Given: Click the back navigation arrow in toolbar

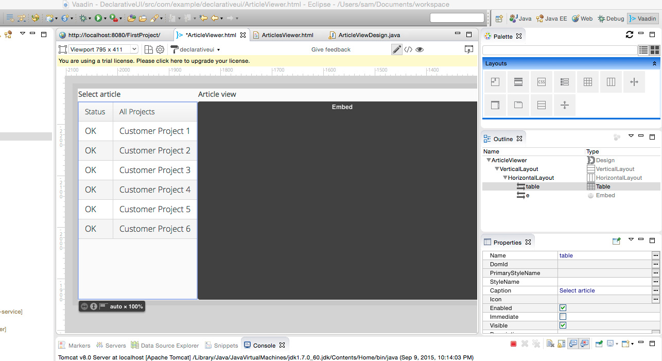Looking at the screenshot, I should pos(215,18).
